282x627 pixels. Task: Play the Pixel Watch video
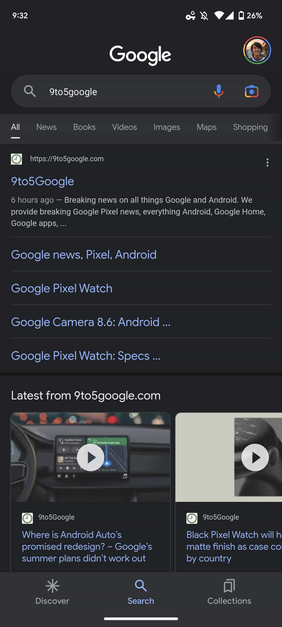point(255,457)
